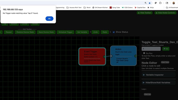The image size is (178, 100).
Task: Add a Save Device State node
Action: pyautogui.click(x=46, y=32)
